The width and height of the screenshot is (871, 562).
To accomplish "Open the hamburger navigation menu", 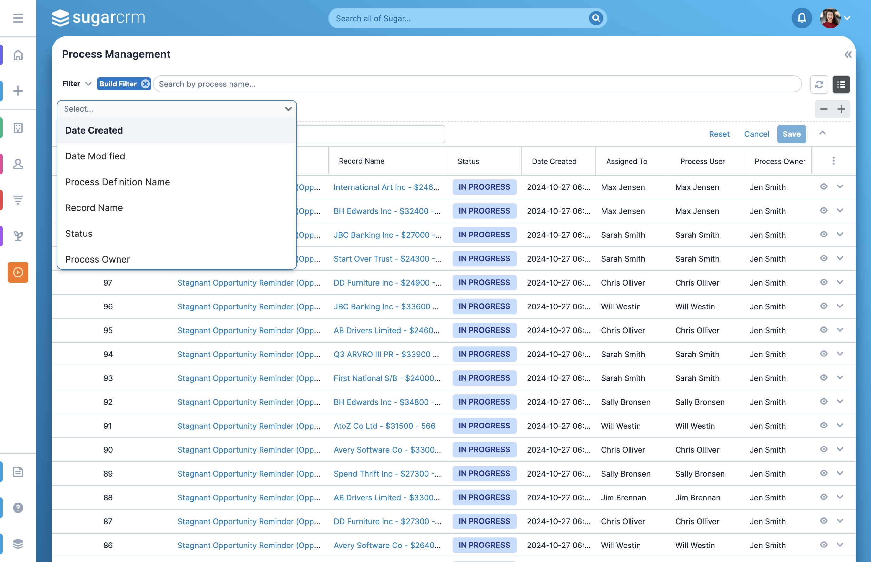I will [18, 18].
